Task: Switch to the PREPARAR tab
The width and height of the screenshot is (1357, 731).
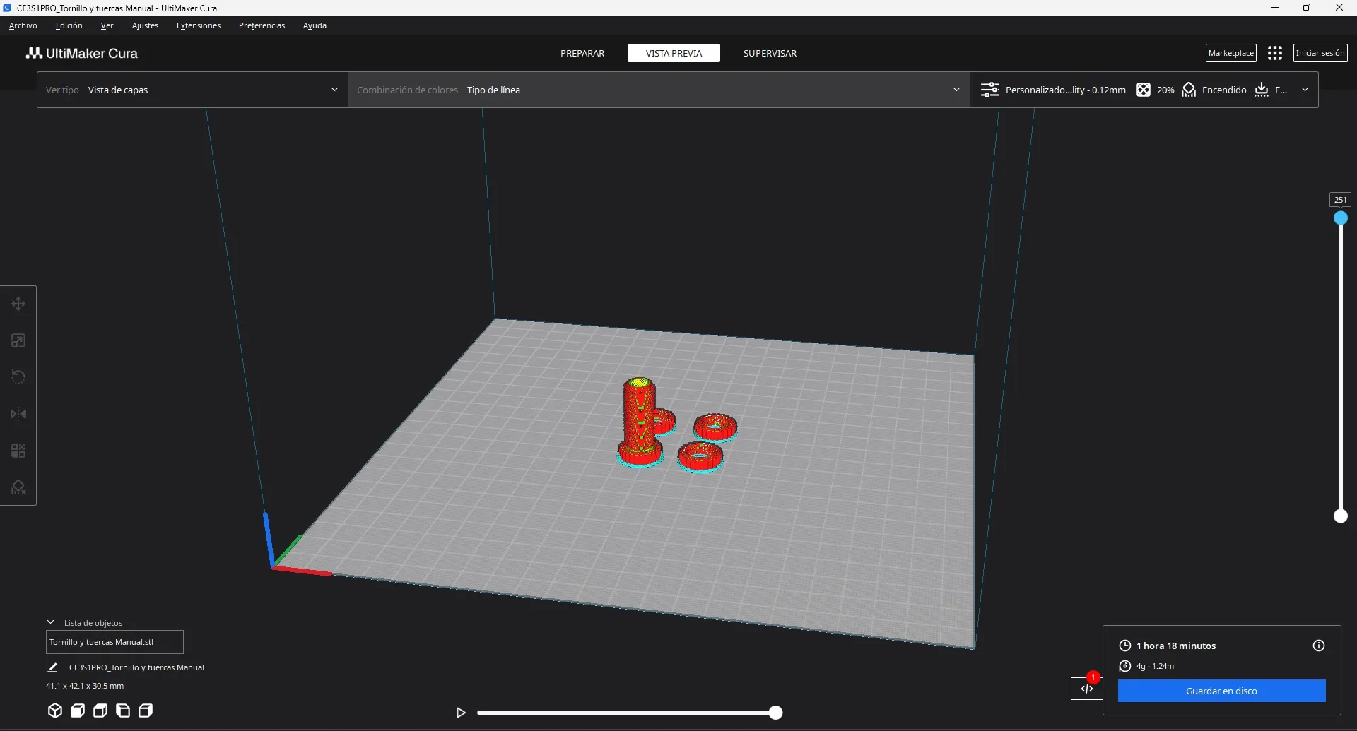Action: click(582, 53)
